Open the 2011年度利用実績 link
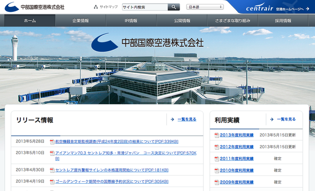Screen dimensions: 315x191 point(237,159)
